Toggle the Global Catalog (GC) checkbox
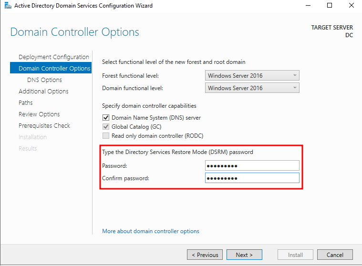This screenshot has width=362, height=266. (x=106, y=127)
